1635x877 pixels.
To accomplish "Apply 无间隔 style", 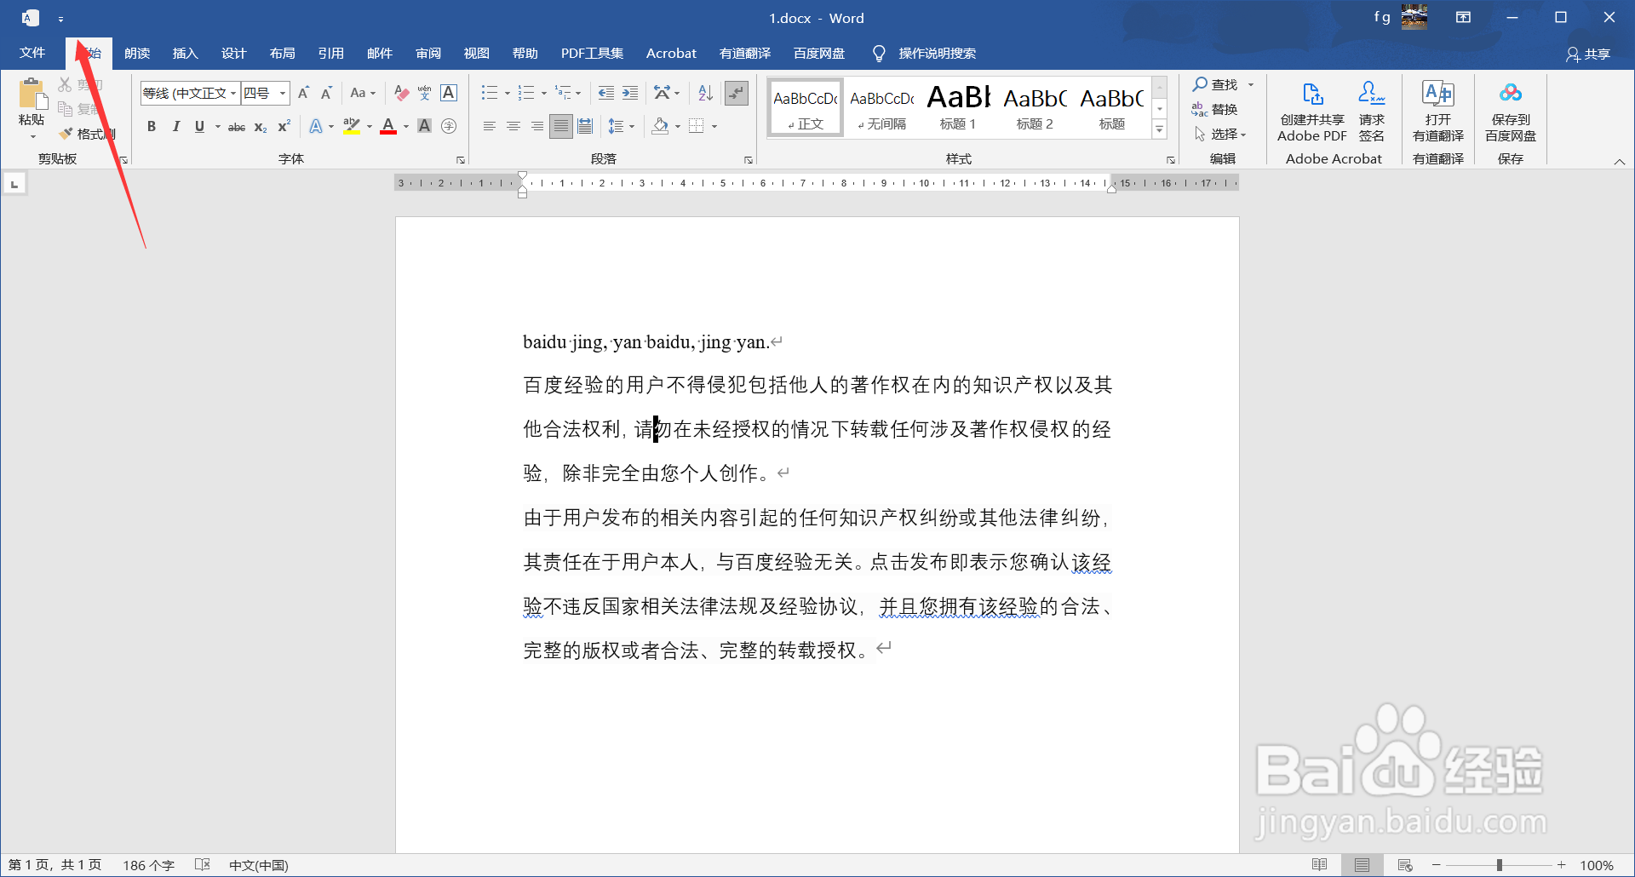I will (x=881, y=107).
